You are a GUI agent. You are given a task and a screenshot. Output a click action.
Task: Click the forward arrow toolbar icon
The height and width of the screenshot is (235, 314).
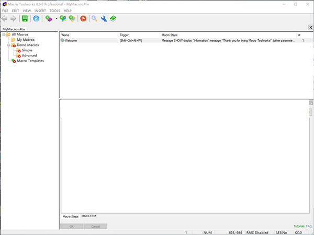pyautogui.click(x=13, y=19)
